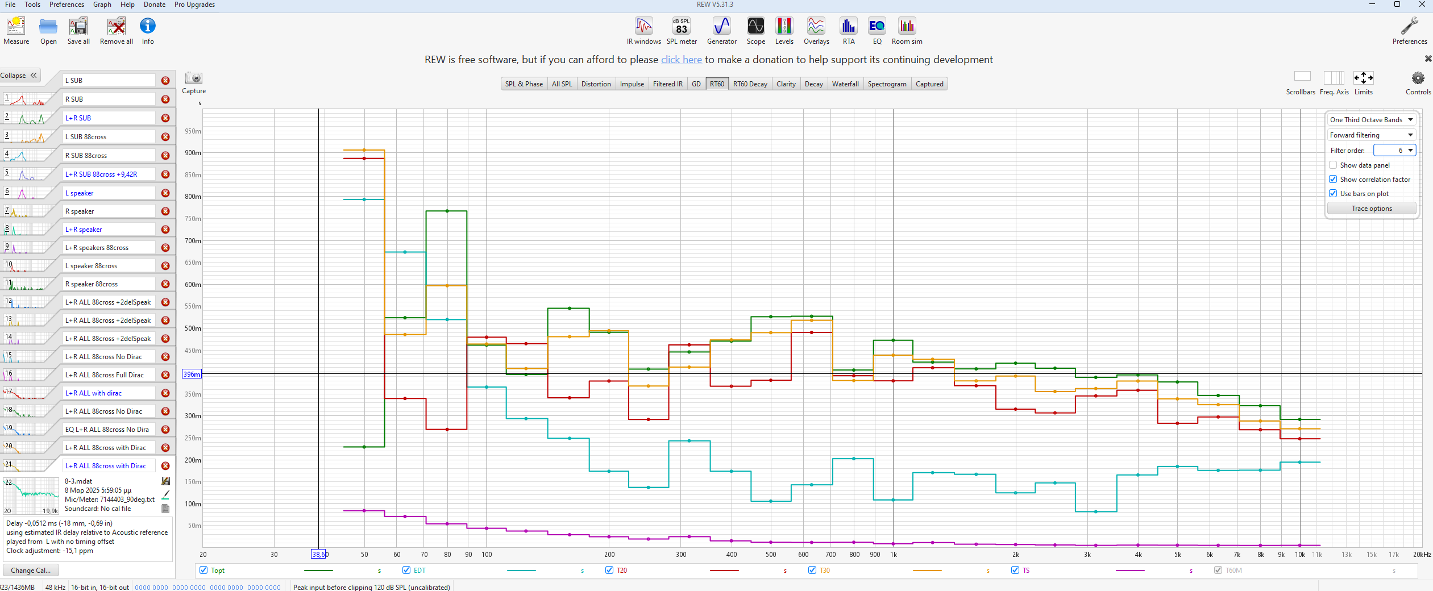Follow the 'click here' donation link
The image size is (1433, 591).
click(681, 60)
